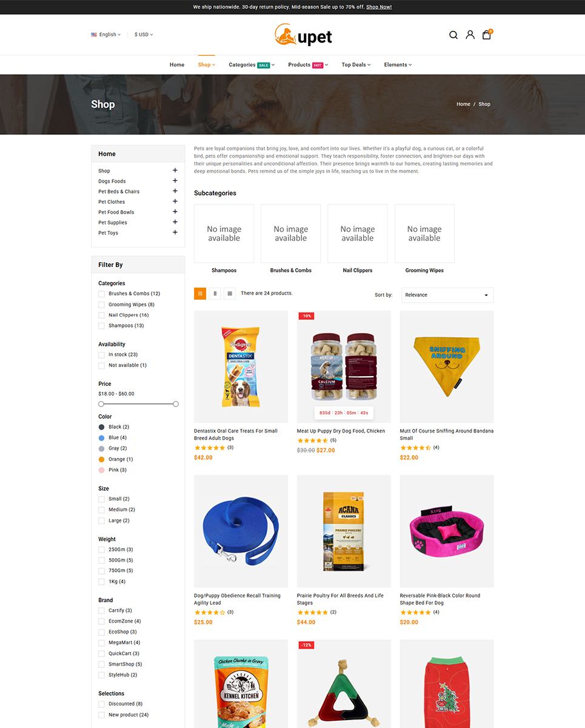The height and width of the screenshot is (728, 585).
Task: Switch to three-column grid view
Action: (x=200, y=294)
